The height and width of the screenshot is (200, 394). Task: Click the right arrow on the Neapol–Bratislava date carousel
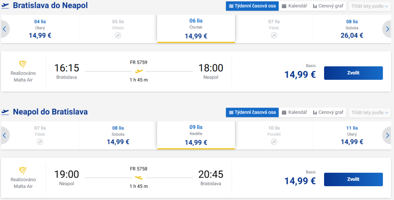pyautogui.click(x=388, y=135)
